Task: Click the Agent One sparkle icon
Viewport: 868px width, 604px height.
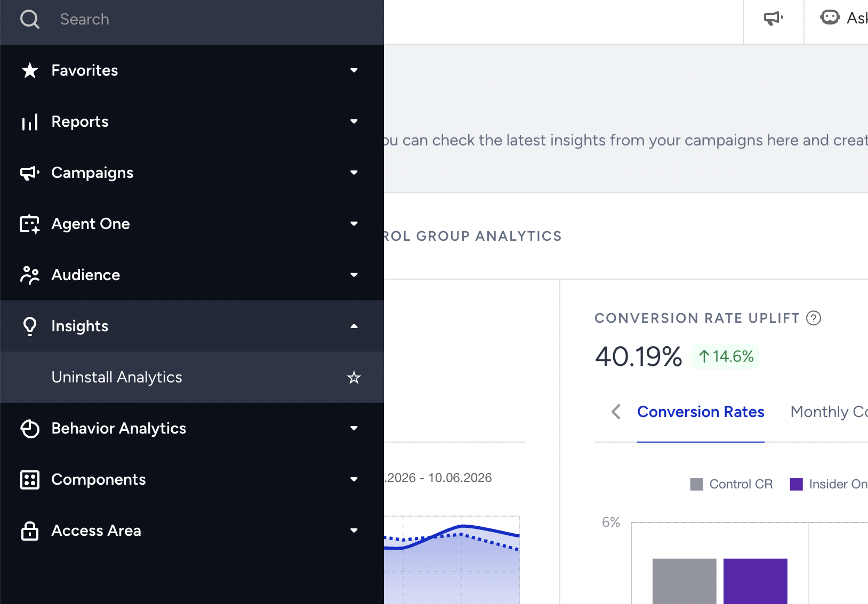Action: (30, 224)
